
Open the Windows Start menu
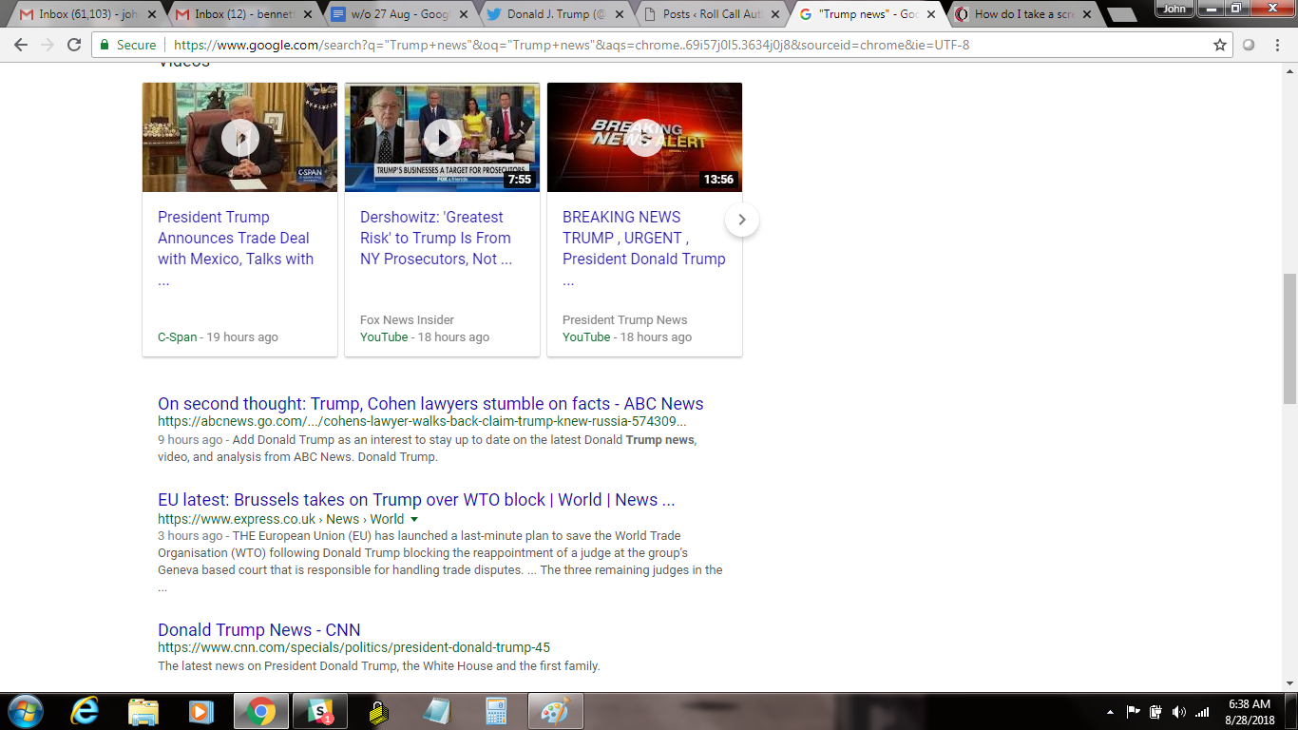point(26,711)
